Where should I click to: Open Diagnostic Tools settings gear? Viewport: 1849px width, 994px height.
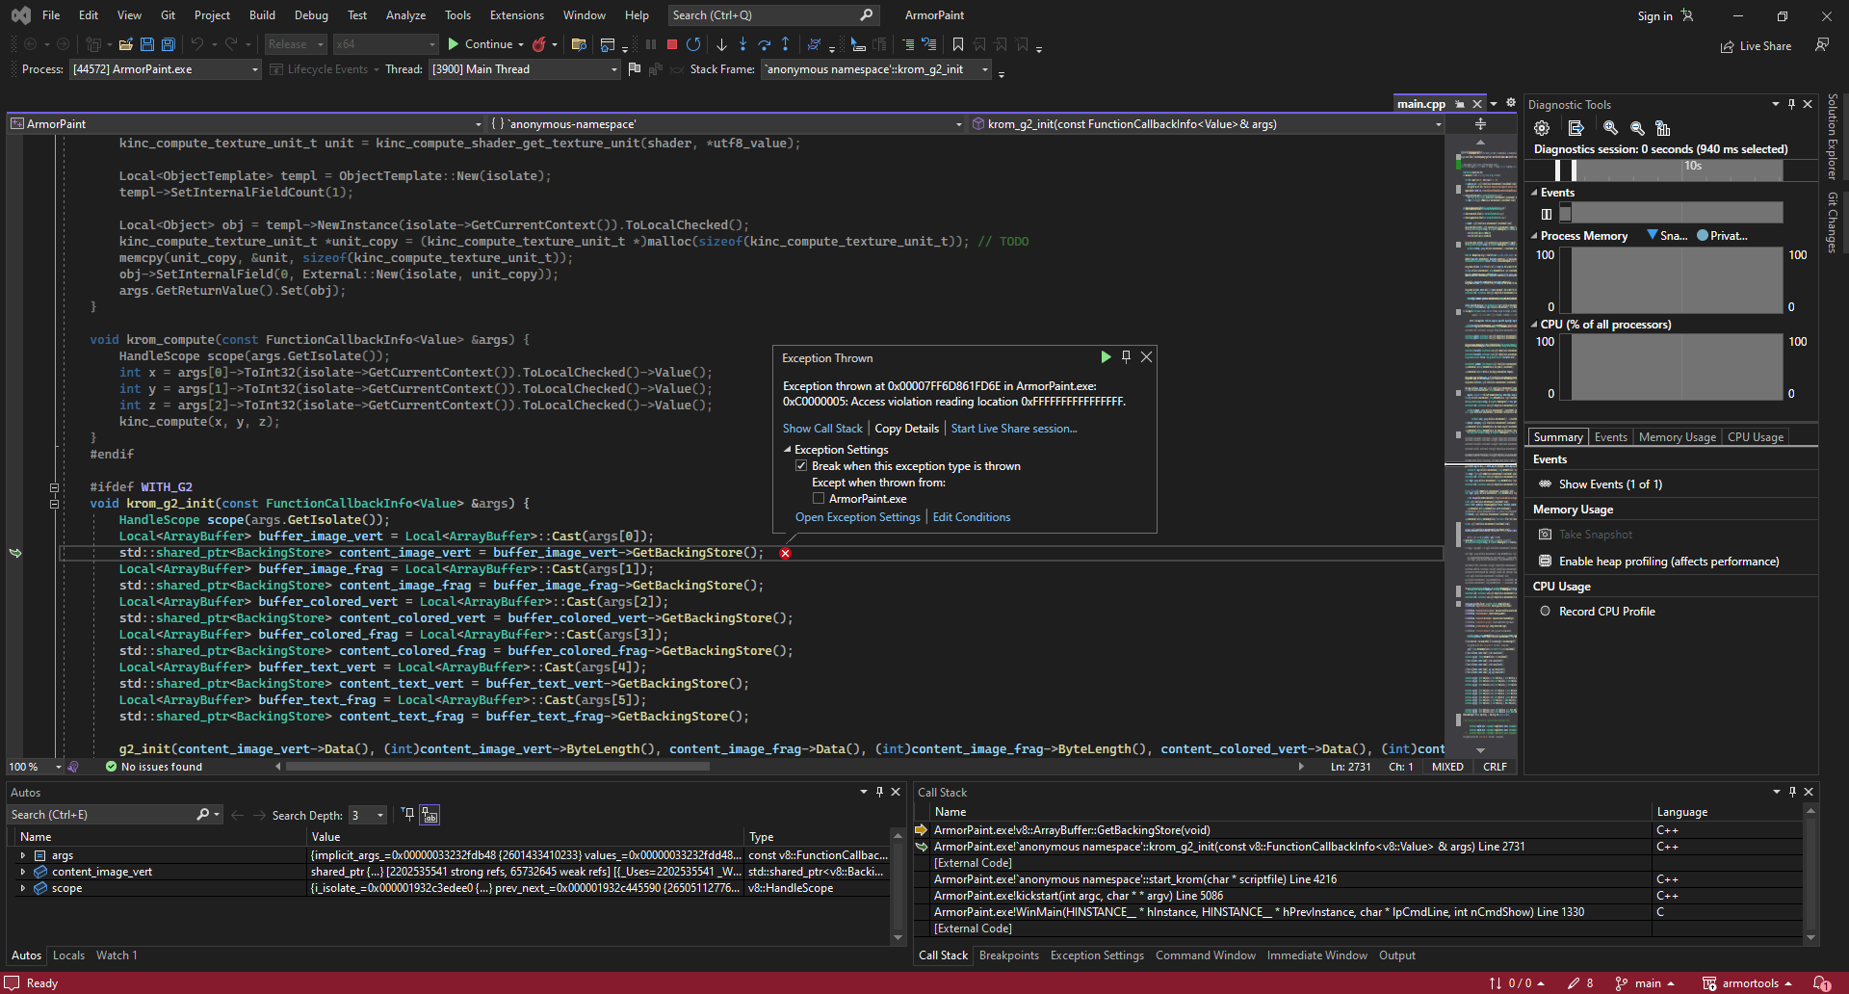(x=1541, y=127)
